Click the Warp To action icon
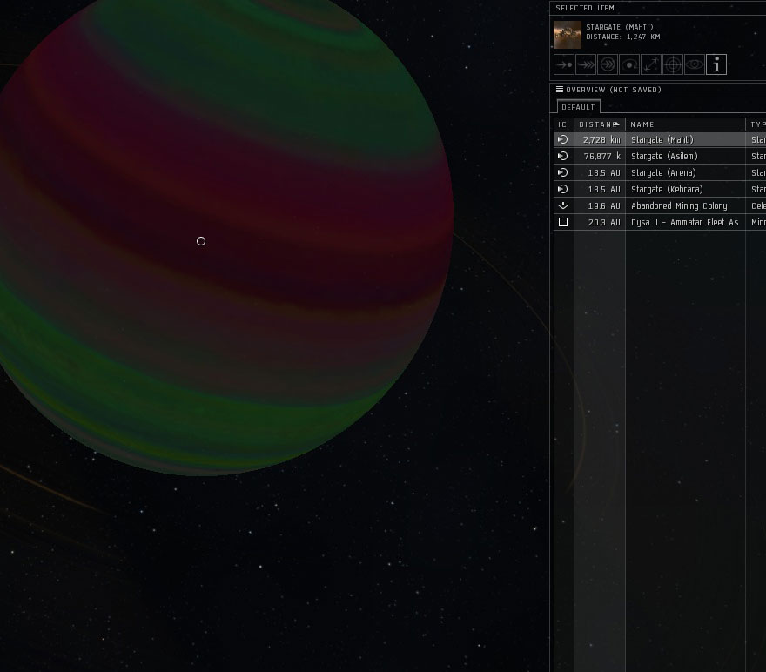 pyautogui.click(x=586, y=64)
